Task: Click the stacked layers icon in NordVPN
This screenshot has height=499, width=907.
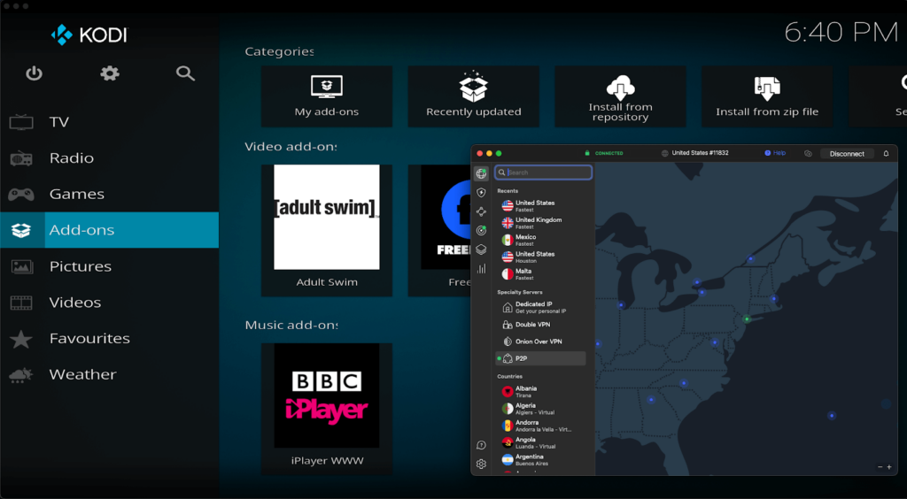Action: coord(481,249)
